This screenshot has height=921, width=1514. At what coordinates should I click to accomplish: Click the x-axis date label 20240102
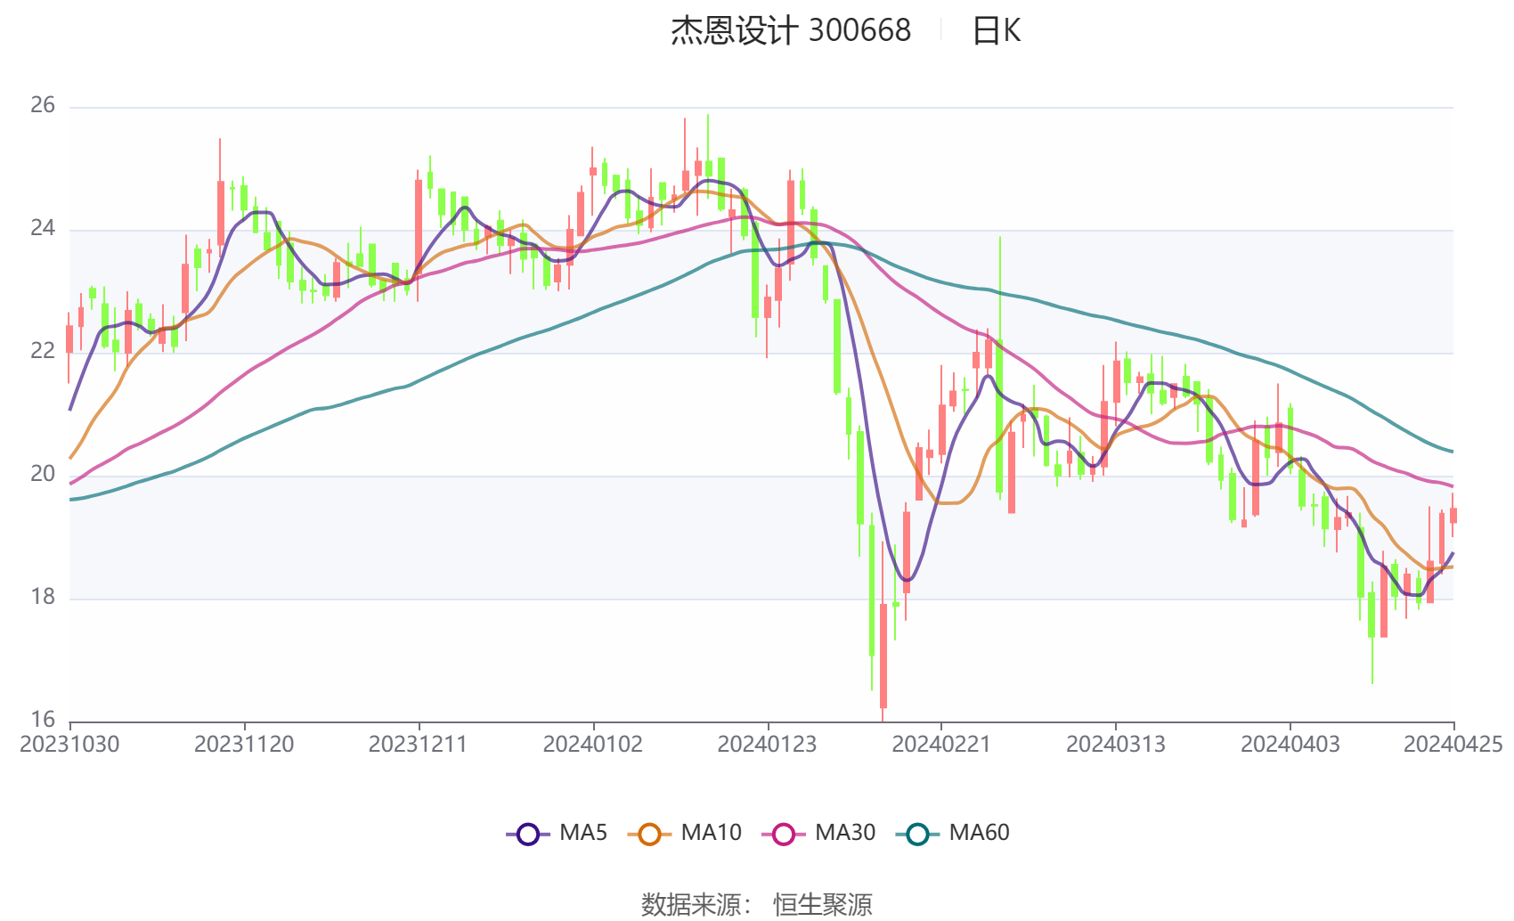click(x=593, y=744)
